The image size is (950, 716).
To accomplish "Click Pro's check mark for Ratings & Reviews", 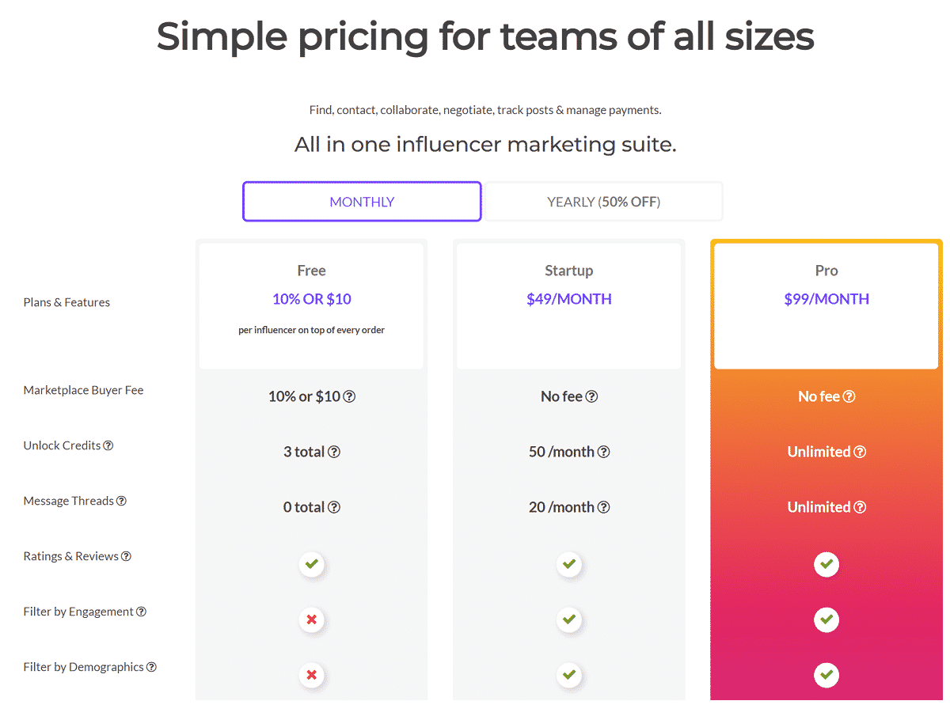I will (x=826, y=564).
